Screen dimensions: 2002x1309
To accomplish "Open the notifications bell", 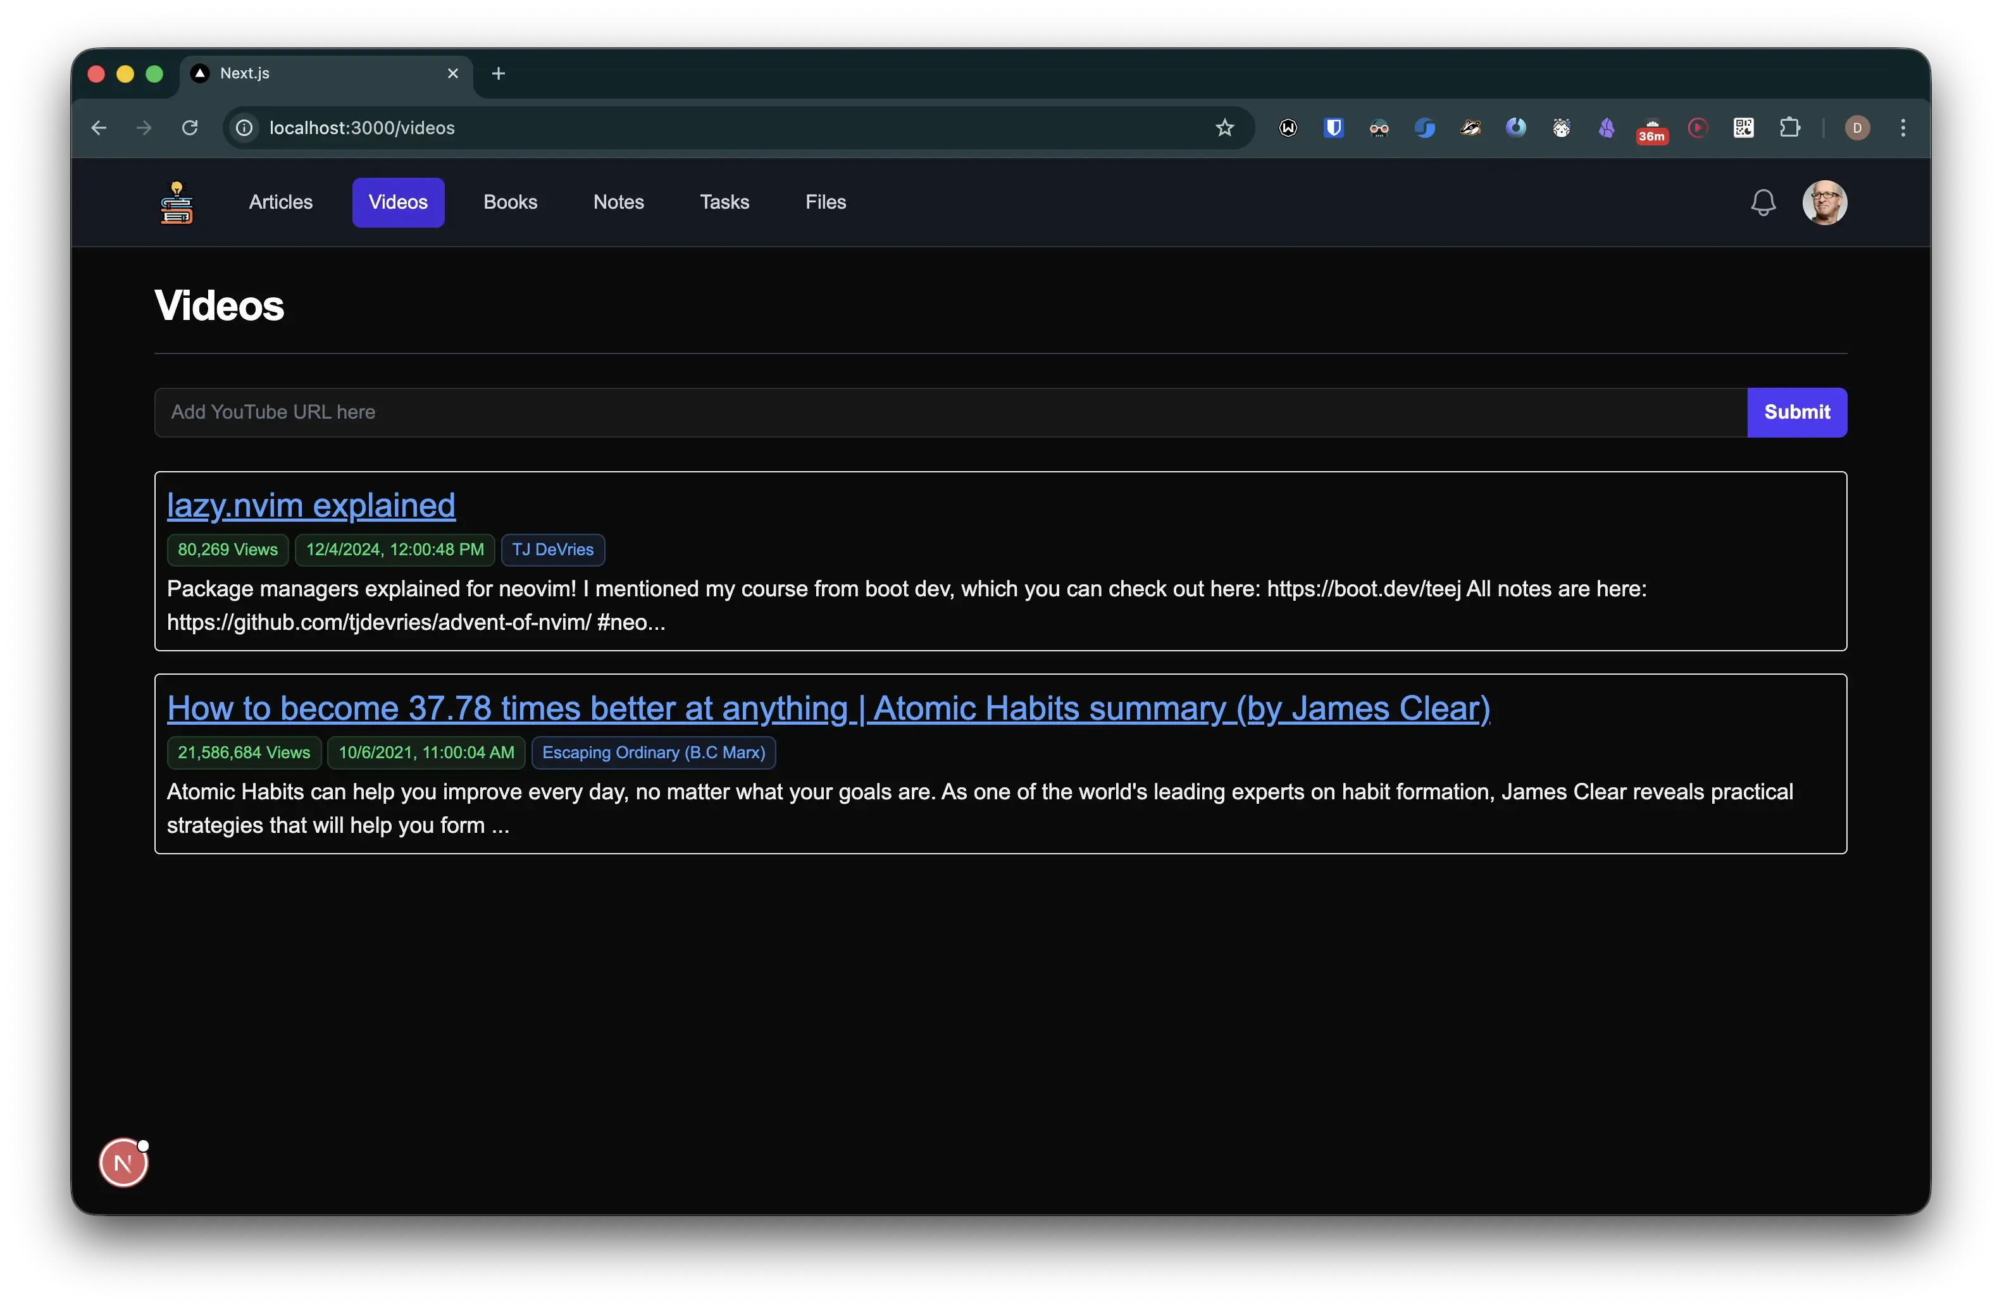I will (x=1763, y=202).
